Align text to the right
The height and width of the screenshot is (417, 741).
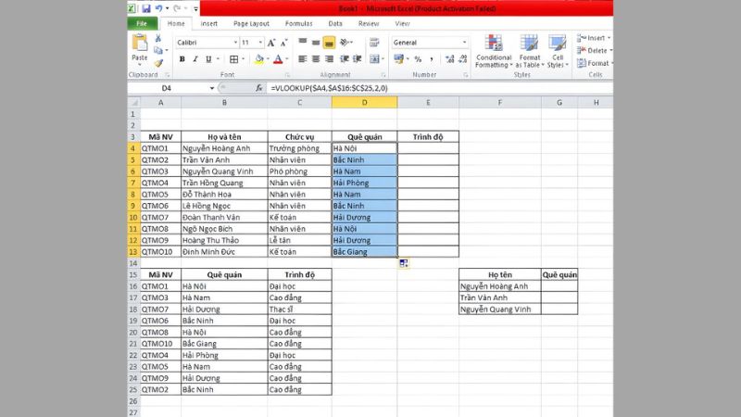329,59
